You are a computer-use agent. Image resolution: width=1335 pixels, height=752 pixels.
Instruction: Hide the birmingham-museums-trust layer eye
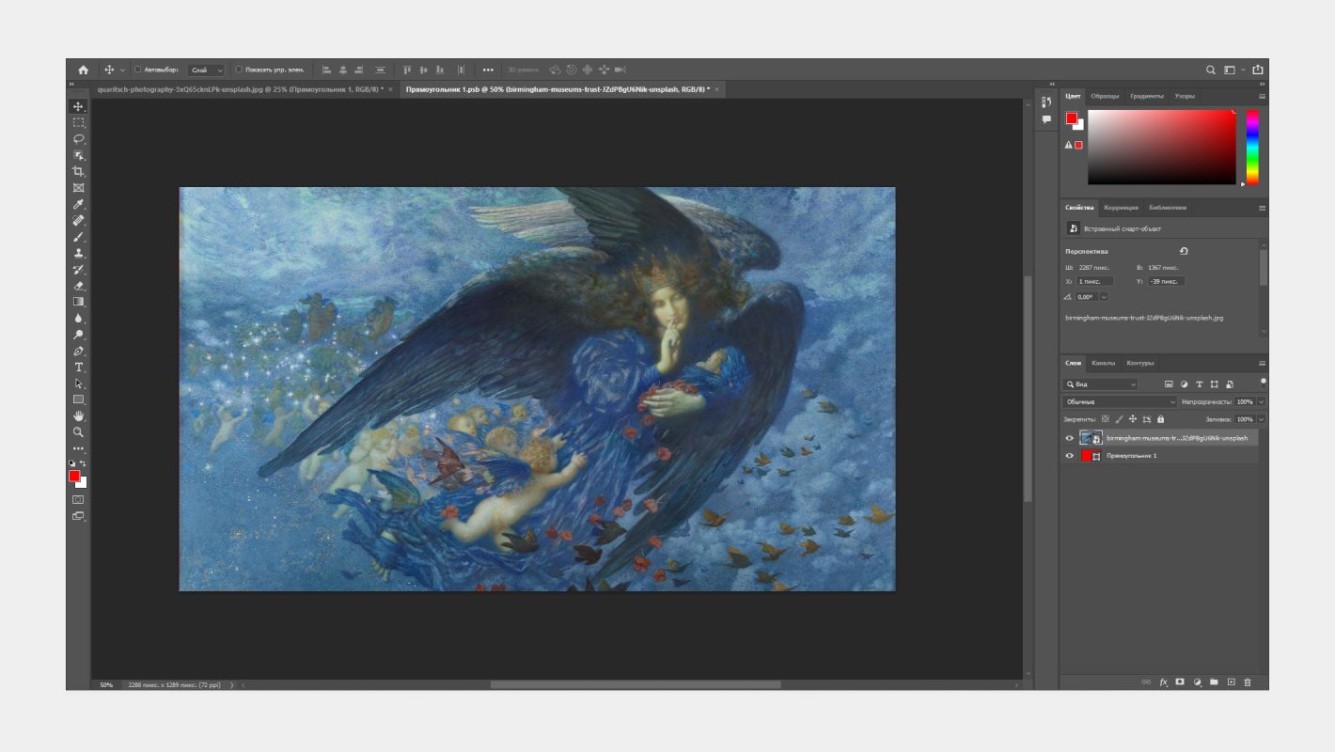pos(1069,438)
